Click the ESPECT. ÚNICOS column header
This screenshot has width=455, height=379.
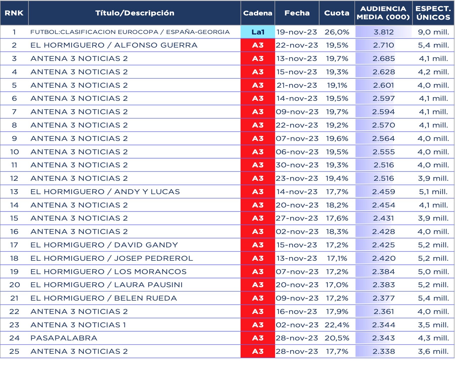433,13
